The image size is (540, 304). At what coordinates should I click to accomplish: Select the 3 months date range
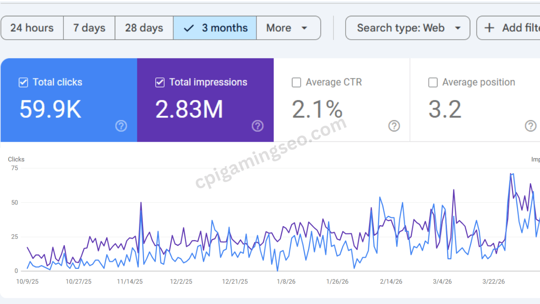pos(215,28)
